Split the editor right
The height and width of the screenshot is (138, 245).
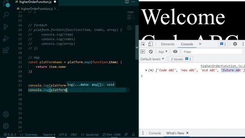[x=127, y=2]
